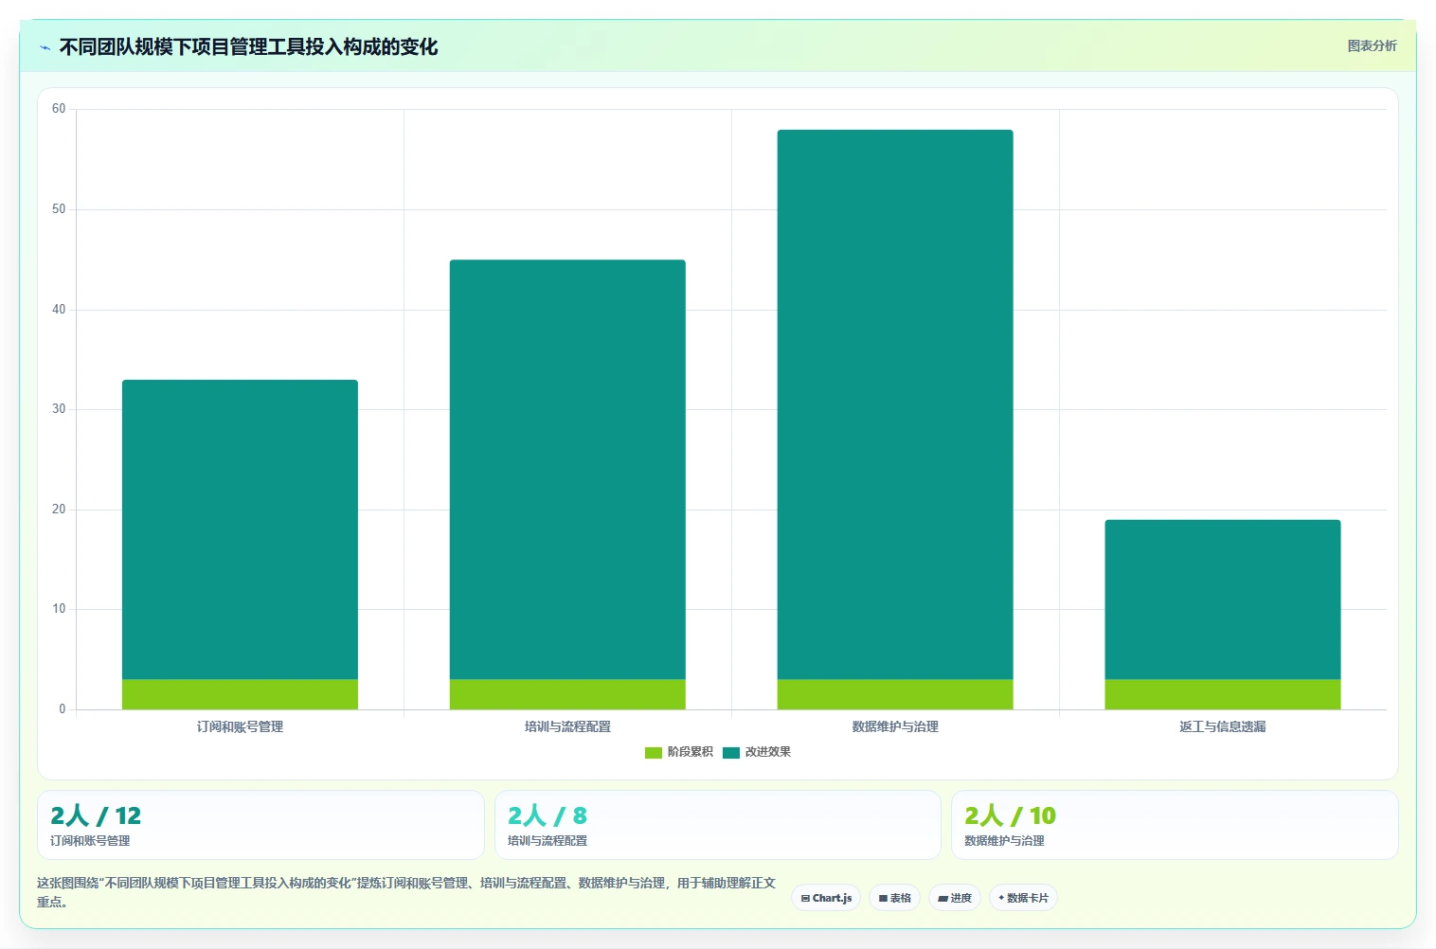Viewport: 1436px width, 949px height.
Task: Click the y-axis value 60
Action: click(x=59, y=109)
